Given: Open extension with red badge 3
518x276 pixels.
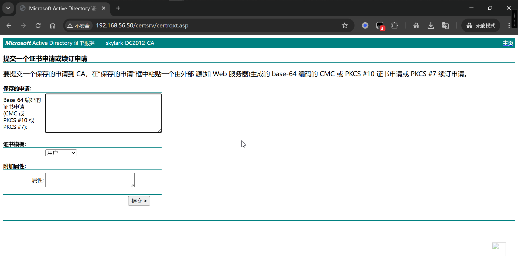Looking at the screenshot, I should pyautogui.click(x=380, y=26).
